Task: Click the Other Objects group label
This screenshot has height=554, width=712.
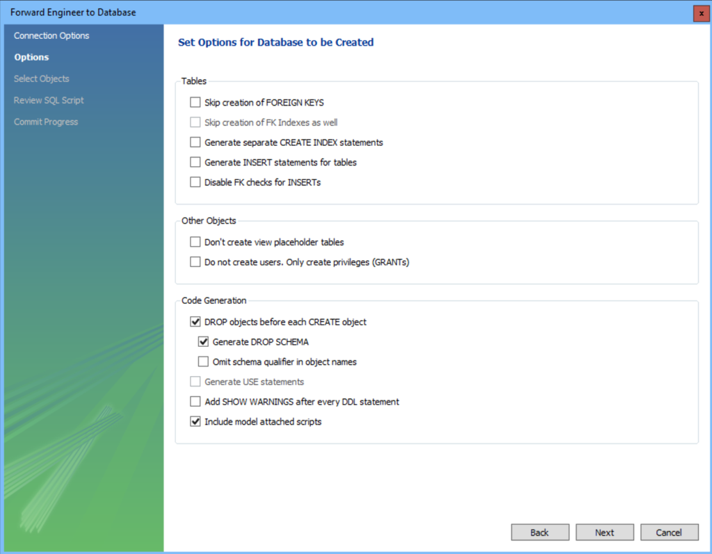Action: click(x=209, y=220)
